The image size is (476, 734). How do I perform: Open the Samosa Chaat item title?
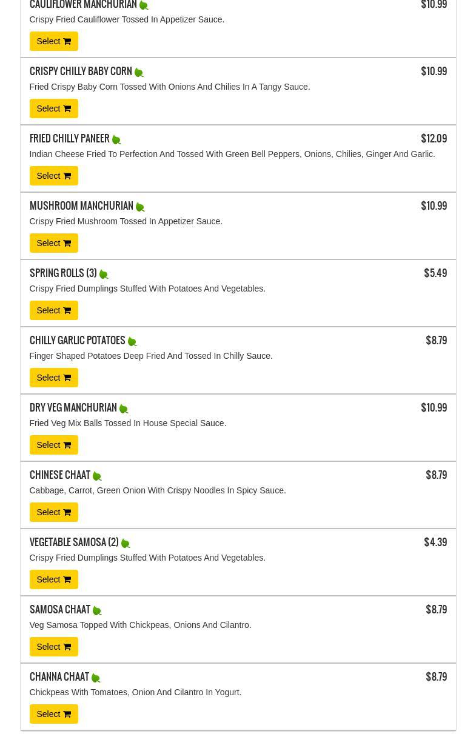[x=60, y=610]
